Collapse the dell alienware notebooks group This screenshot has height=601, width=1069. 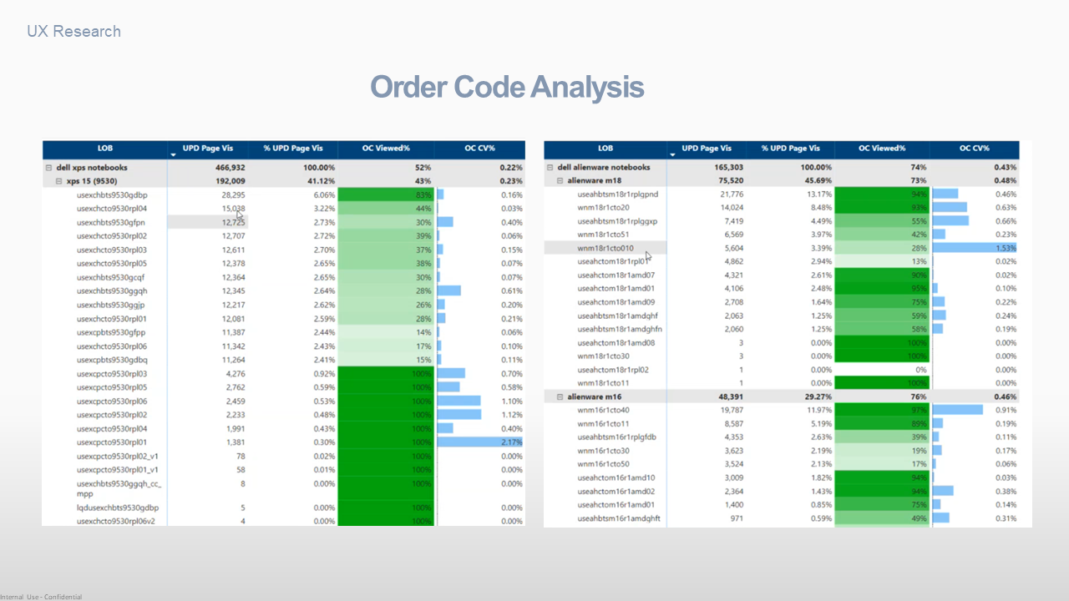(550, 167)
